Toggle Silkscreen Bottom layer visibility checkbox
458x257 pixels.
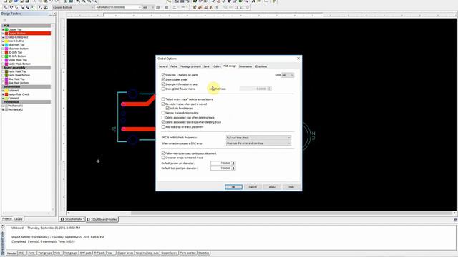tap(3, 49)
